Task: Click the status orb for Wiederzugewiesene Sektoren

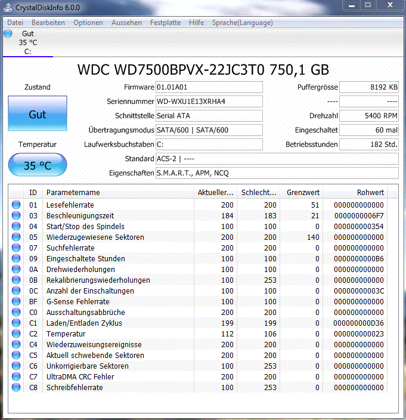Action: (x=16, y=237)
